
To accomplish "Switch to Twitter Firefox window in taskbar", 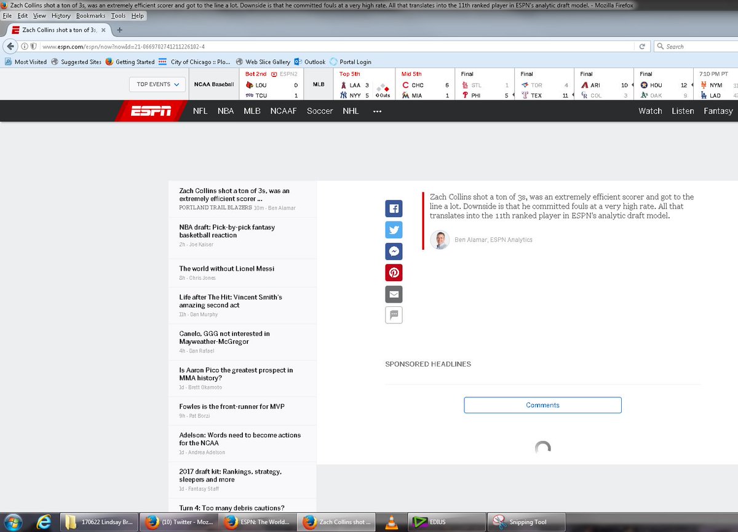I will click(x=178, y=522).
